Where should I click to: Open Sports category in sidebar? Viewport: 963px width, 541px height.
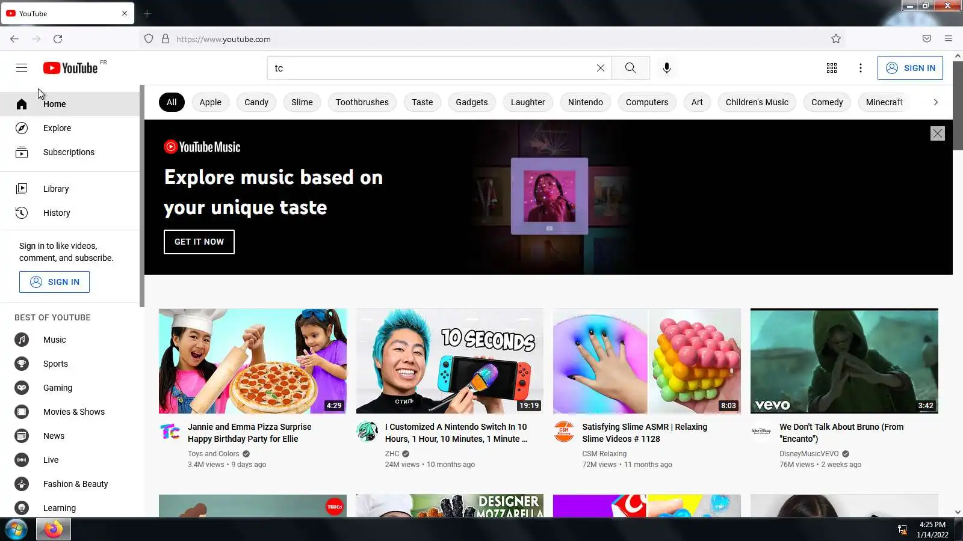tap(70, 364)
